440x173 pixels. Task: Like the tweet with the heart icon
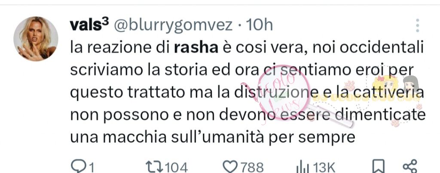pyautogui.click(x=230, y=167)
